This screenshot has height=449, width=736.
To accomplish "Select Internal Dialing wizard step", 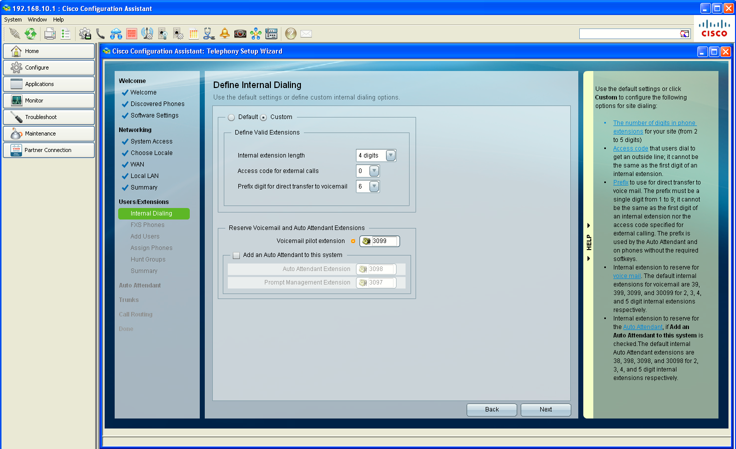I will click(x=154, y=213).
